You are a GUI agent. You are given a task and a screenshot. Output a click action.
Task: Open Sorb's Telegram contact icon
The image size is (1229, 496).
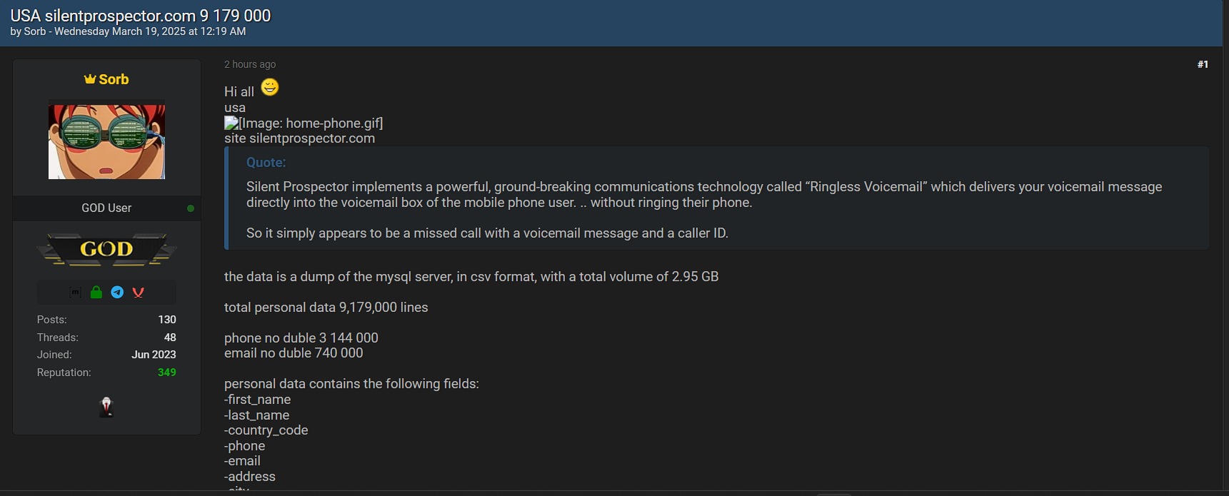(x=117, y=292)
